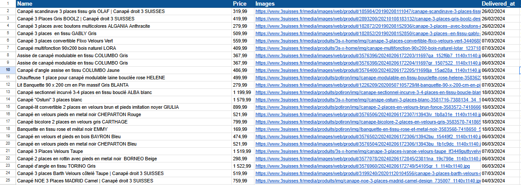
Task: Select the Canapé 3 Places Velours Taupe cell
Action: (124, 151)
